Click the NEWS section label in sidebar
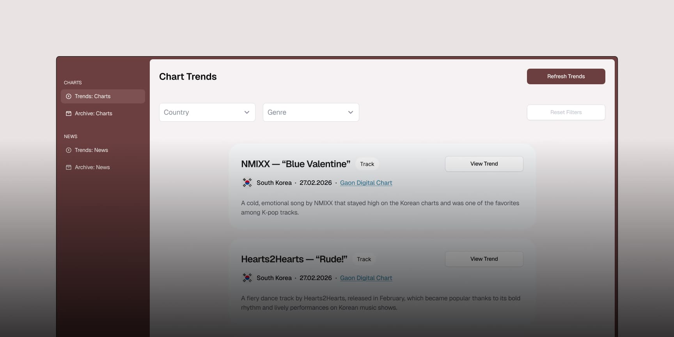The height and width of the screenshot is (337, 674). coord(71,137)
